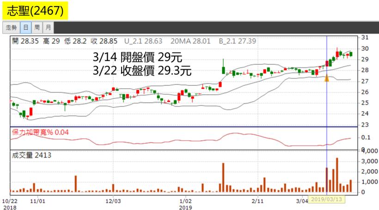The width and height of the screenshot is (379, 210).
Task: Click the 20MA 28.01 indicator value
Action: [190, 41]
